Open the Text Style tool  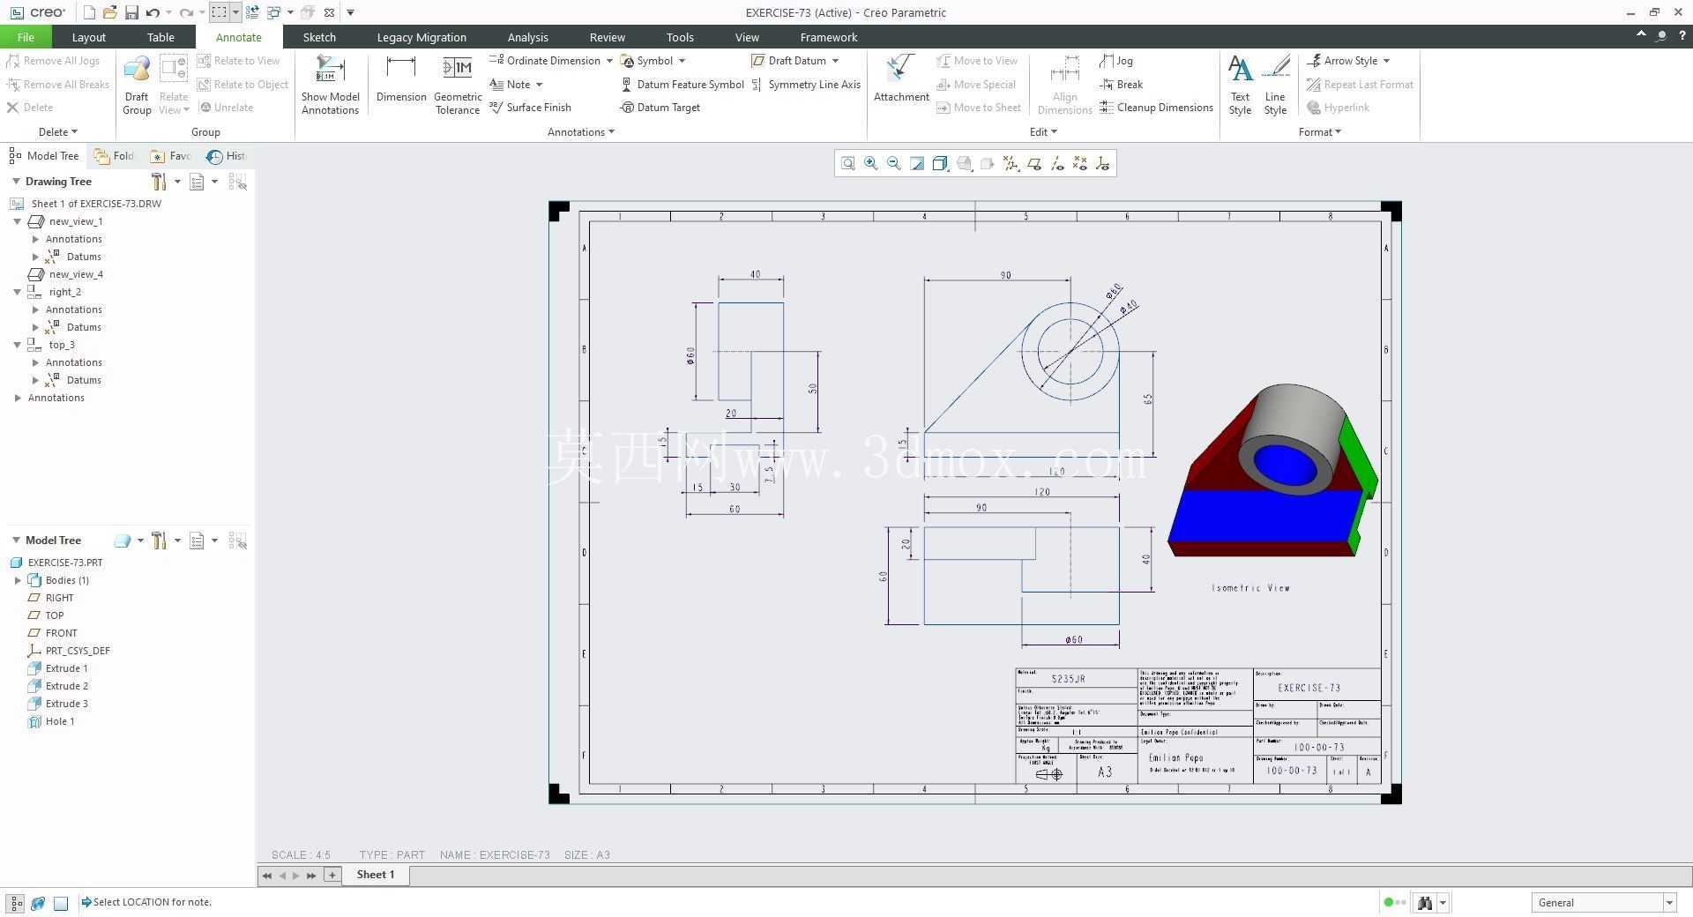(1240, 85)
